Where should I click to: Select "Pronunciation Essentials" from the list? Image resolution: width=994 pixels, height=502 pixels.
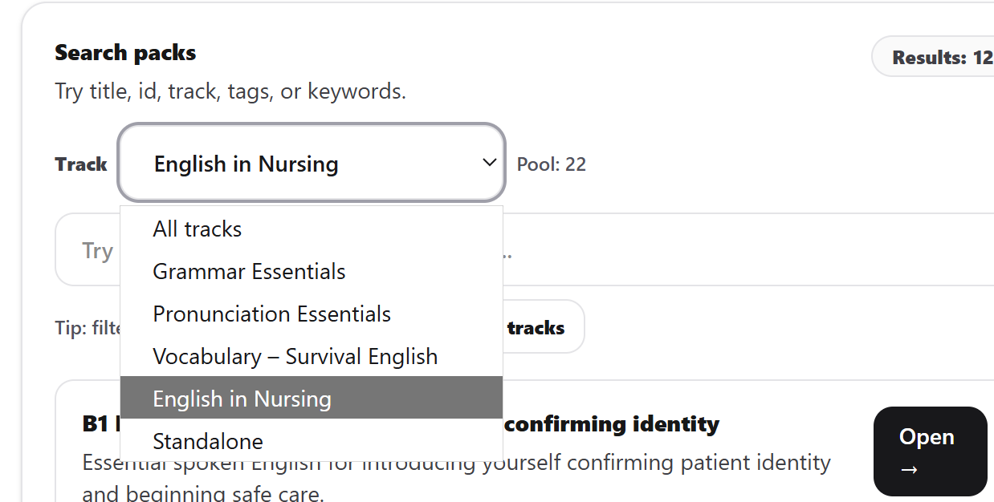pyautogui.click(x=271, y=314)
